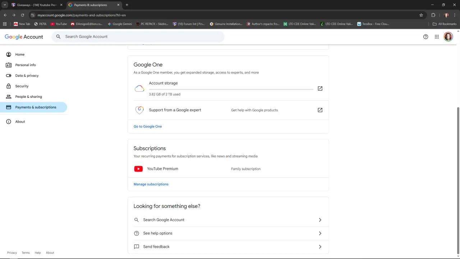Reload the page with the refresh icon

[x=22, y=15]
